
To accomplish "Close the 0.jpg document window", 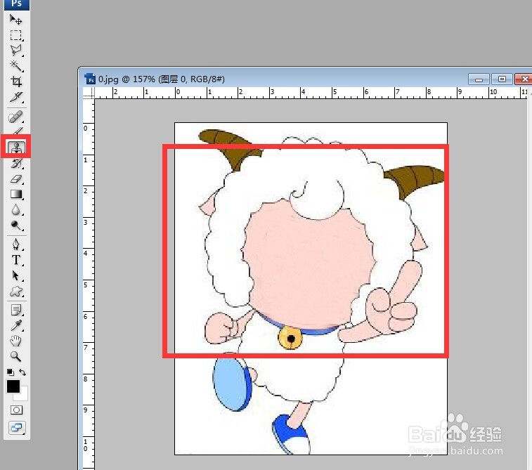I will (x=524, y=79).
